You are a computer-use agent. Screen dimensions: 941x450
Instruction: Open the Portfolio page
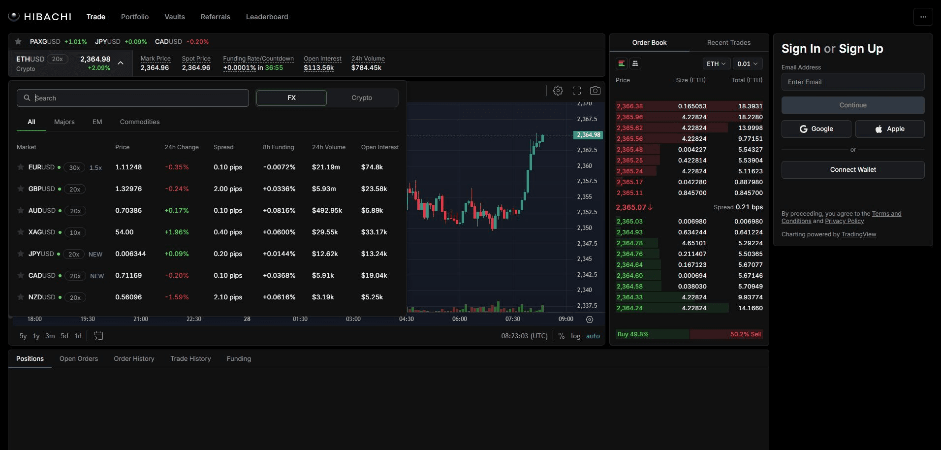135,17
